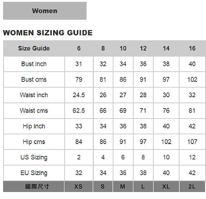Click the Hip inch row label
The width and height of the screenshot is (206, 199).
34,126
